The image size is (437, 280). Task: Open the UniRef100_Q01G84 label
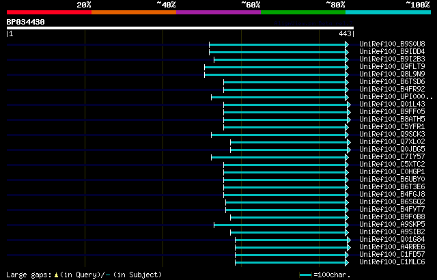(x=392, y=240)
